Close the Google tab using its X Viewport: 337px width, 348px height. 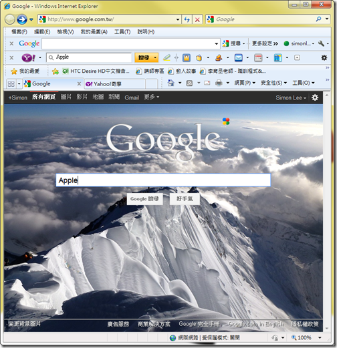[79, 83]
